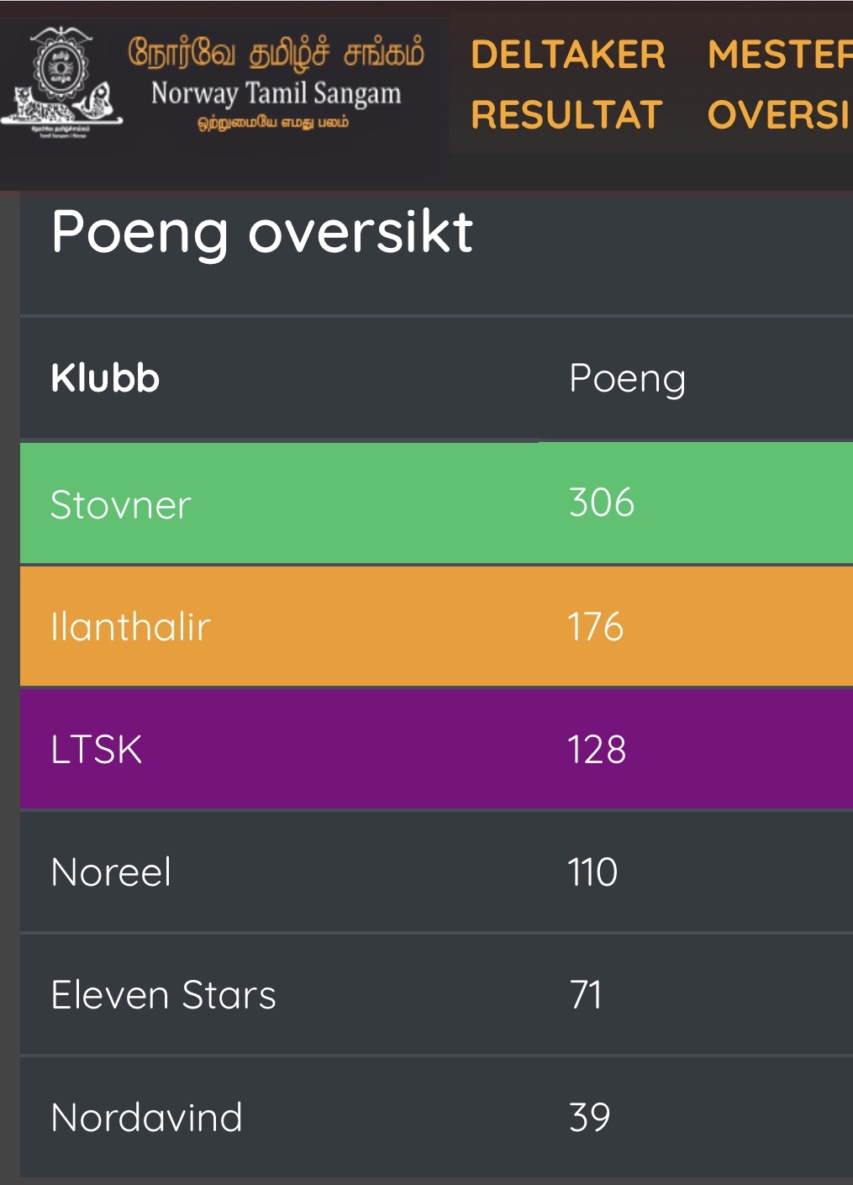Open the RESULTAT menu item
Viewport: 853px width, 1185px height.
tap(567, 114)
